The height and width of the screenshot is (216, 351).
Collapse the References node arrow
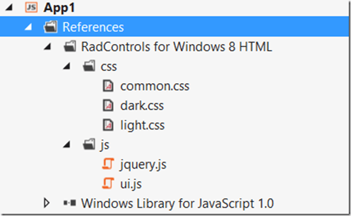point(28,27)
